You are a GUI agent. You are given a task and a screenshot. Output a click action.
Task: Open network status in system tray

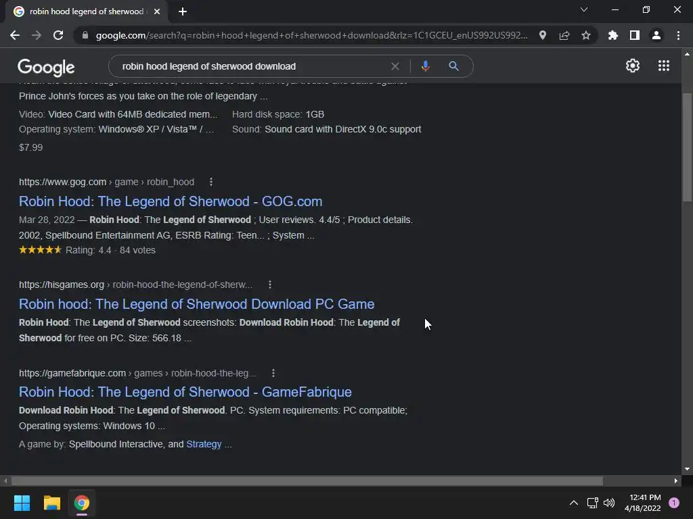coord(592,503)
